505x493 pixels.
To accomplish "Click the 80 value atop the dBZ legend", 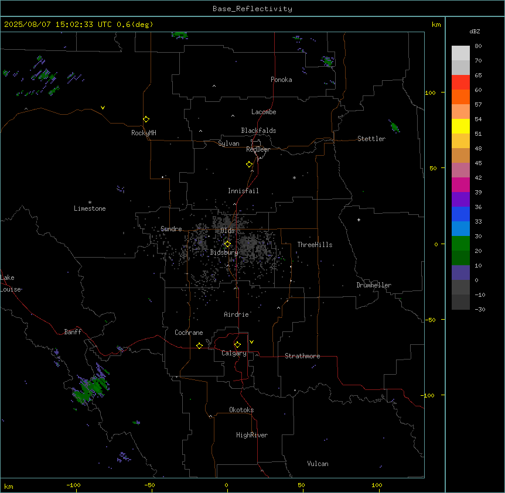I will click(478, 46).
